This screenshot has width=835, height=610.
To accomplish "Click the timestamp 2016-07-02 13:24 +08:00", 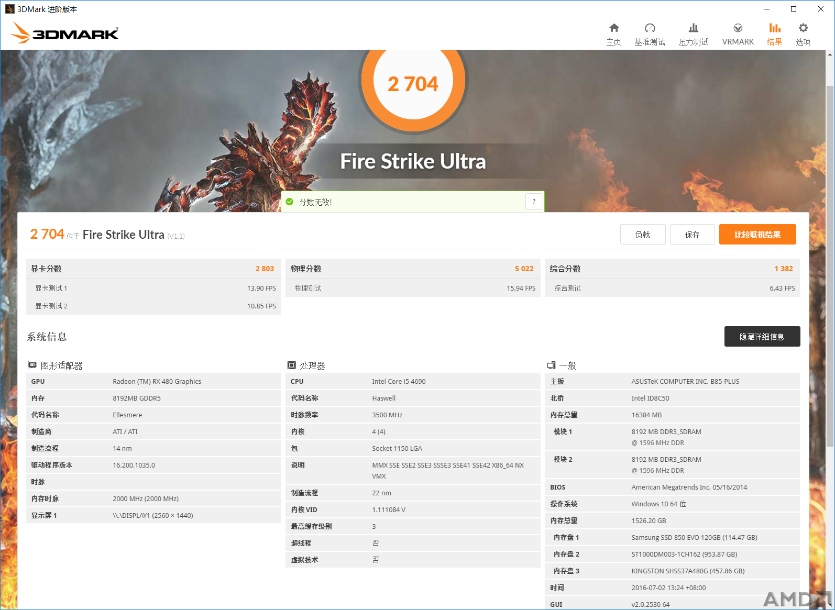I will 668,587.
